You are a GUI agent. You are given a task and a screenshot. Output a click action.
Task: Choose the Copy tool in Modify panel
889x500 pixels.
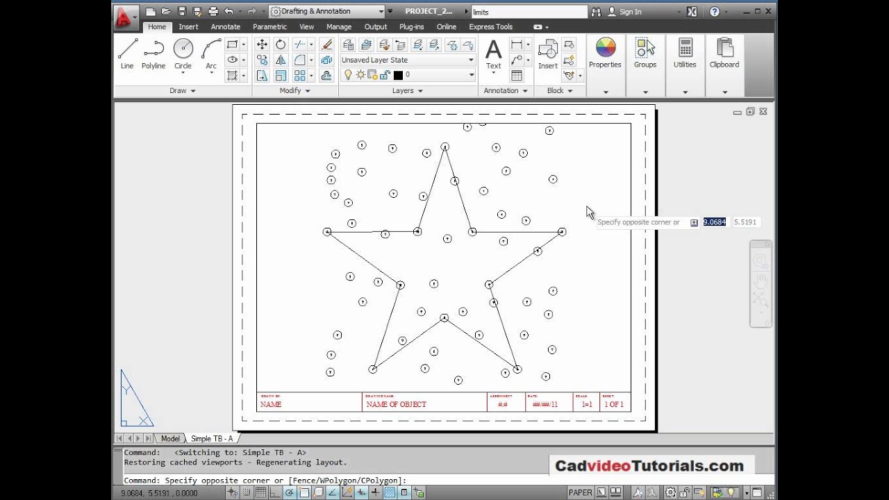tap(262, 60)
